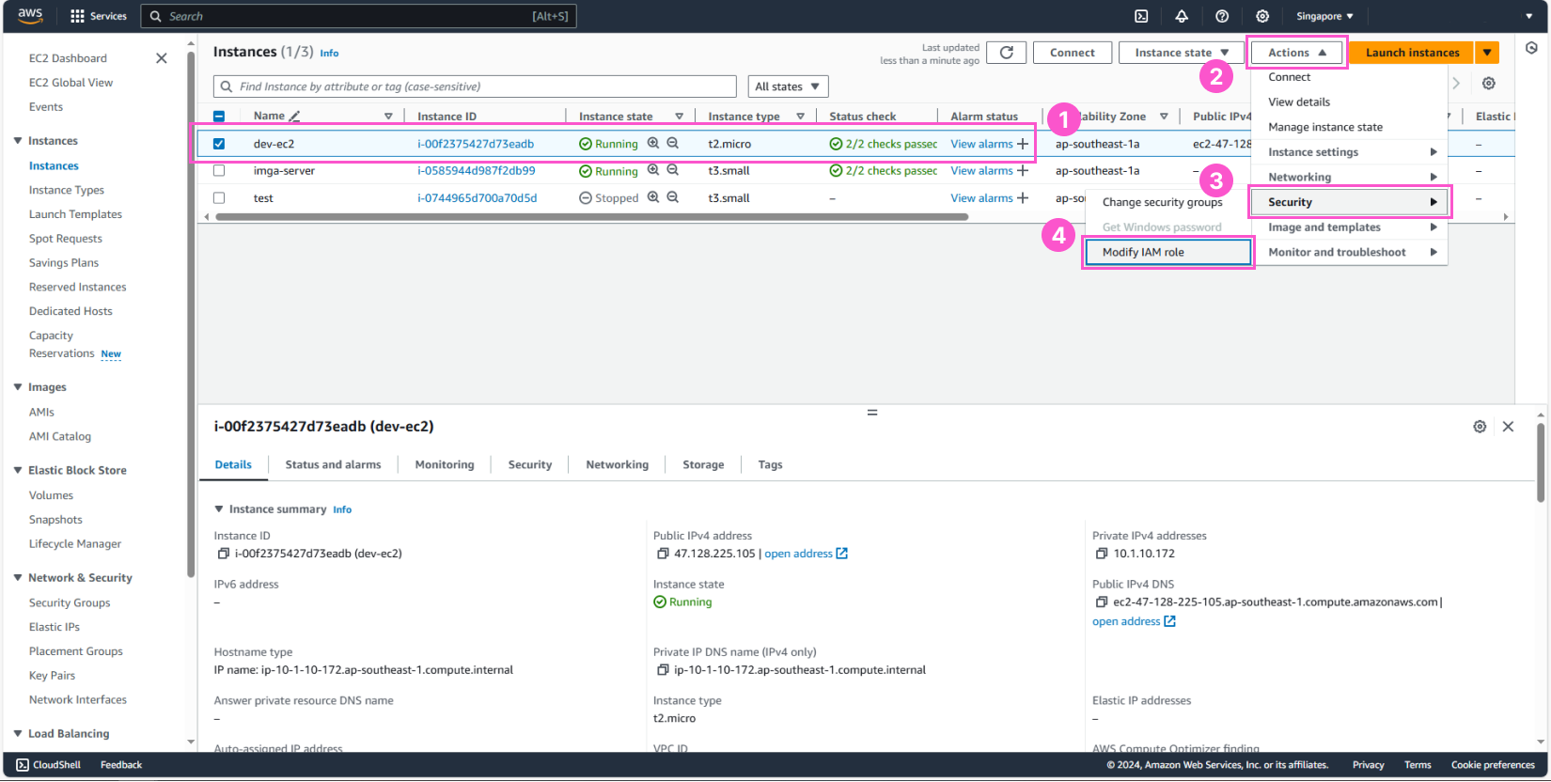This screenshot has width=1551, height=782.
Task: Switch to the Storage tab
Action: 703,465
